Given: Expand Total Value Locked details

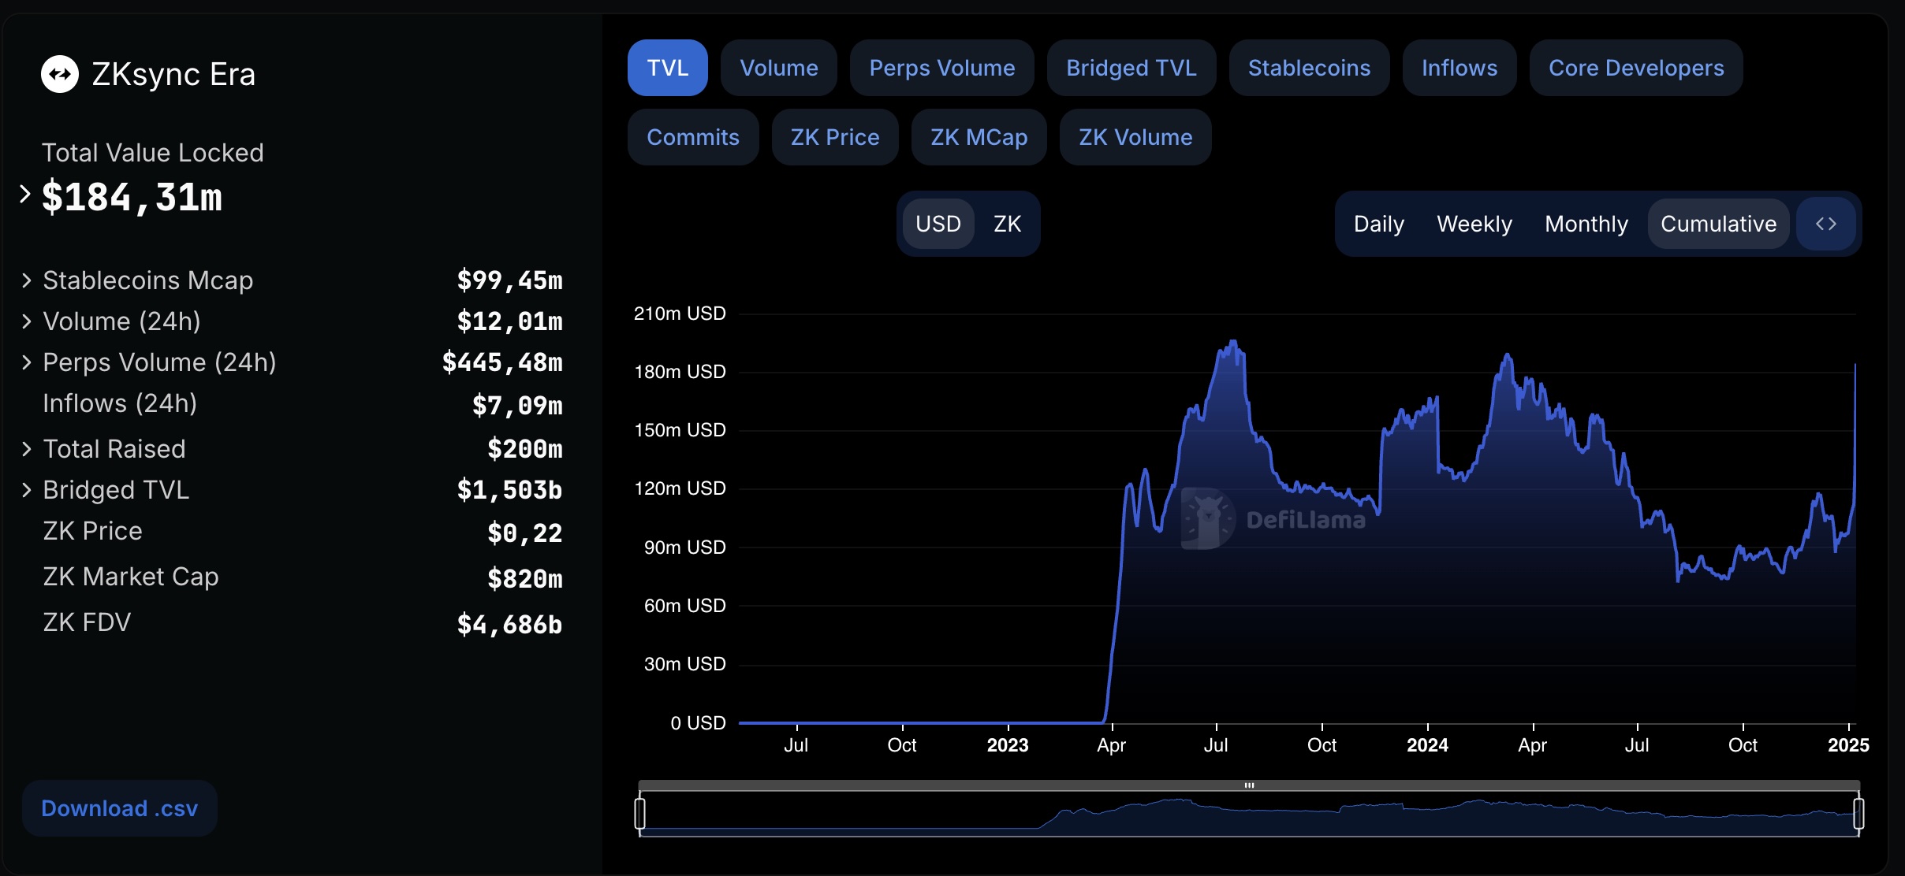Looking at the screenshot, I should click(25, 194).
